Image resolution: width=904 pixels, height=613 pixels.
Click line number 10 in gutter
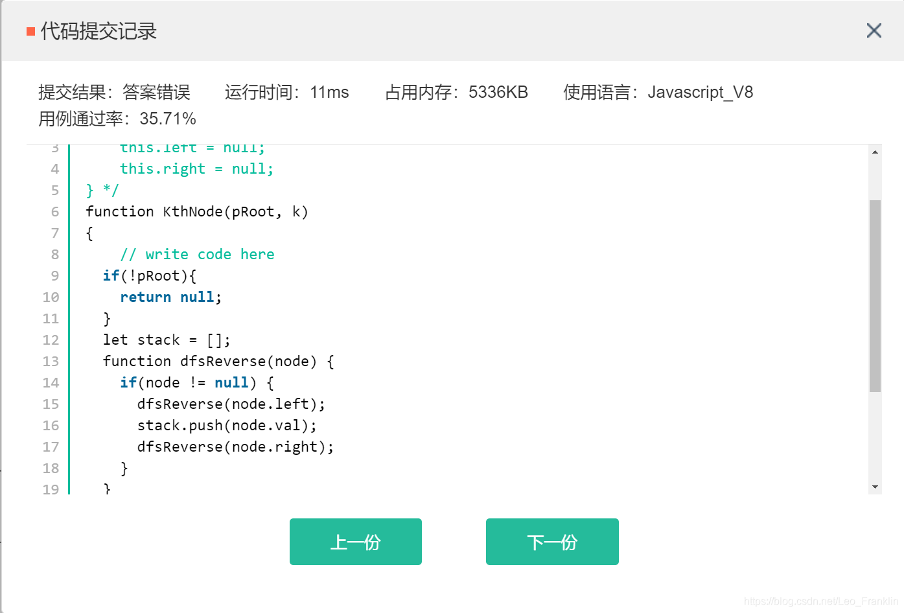pos(51,297)
